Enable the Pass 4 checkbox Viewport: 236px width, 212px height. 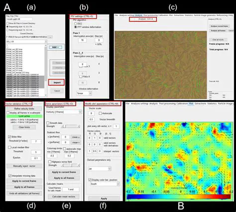click(x=81, y=76)
